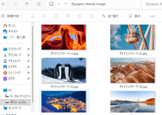162x115 pixels.
Task: Open the 新規作成 menu
Action: click(x=12, y=16)
